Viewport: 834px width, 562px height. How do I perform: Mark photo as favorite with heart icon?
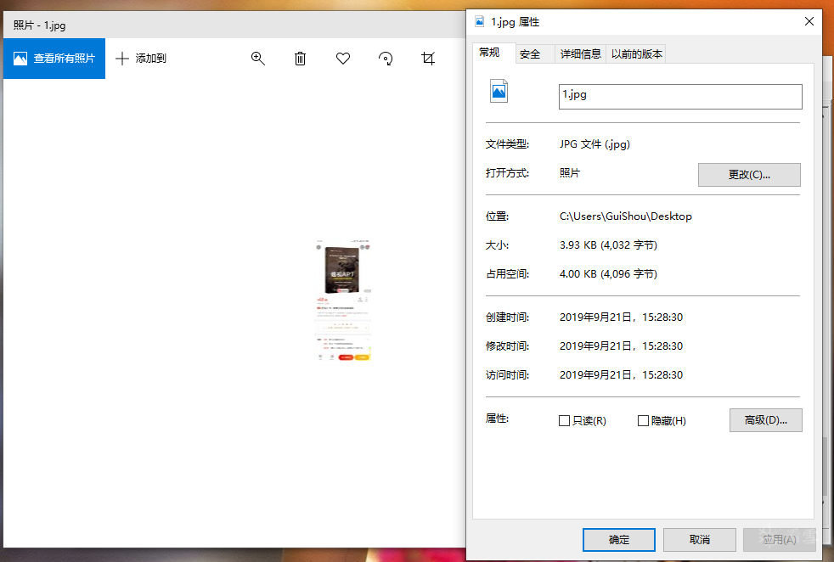[343, 59]
